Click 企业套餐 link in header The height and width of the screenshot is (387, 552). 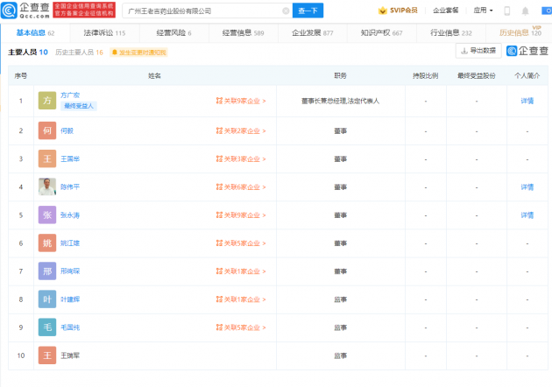(445, 11)
